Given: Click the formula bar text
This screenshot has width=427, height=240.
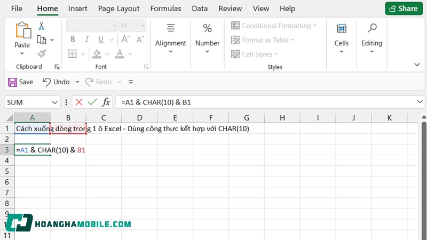Looking at the screenshot, I should tap(156, 102).
